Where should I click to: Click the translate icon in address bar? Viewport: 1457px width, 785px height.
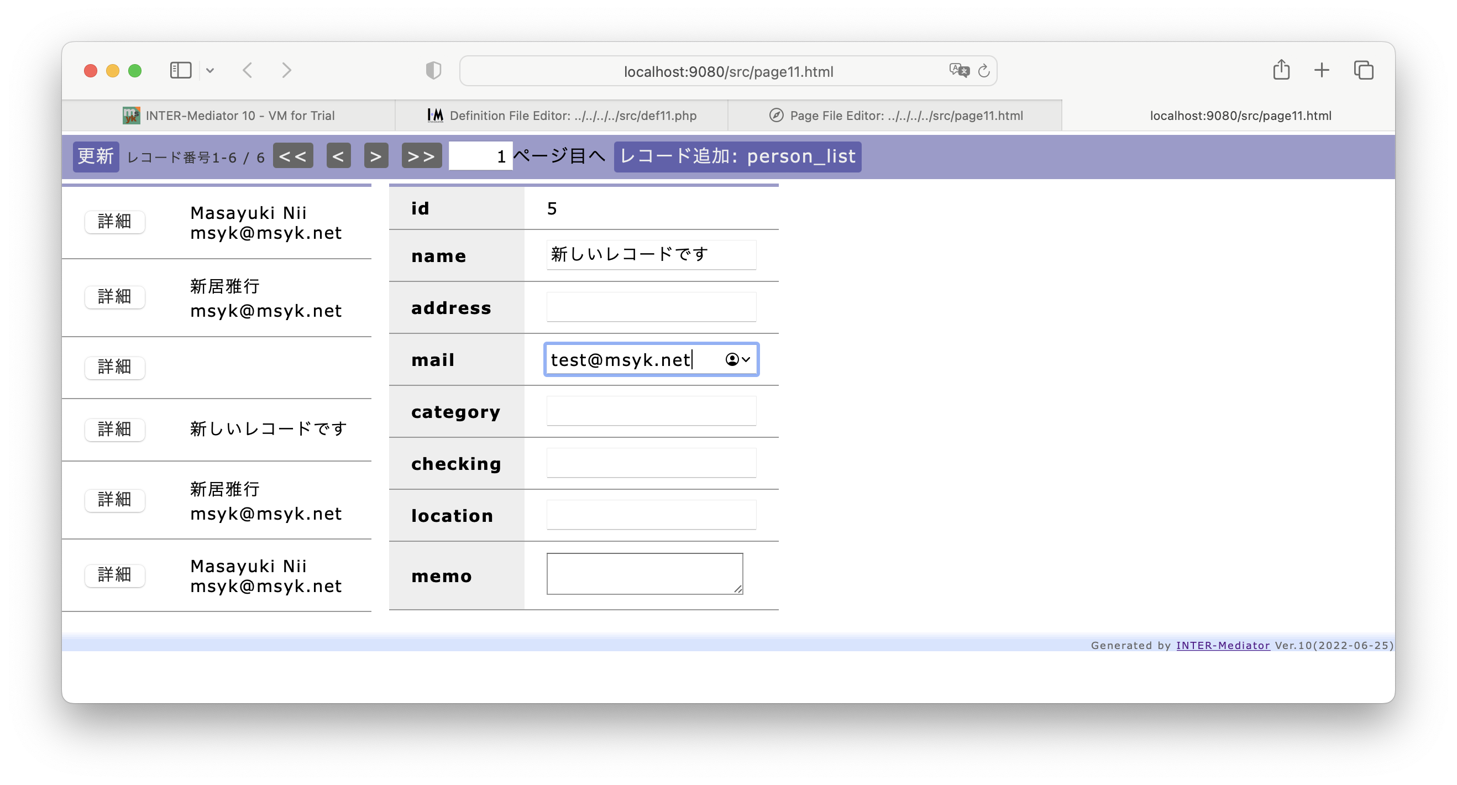click(x=958, y=71)
